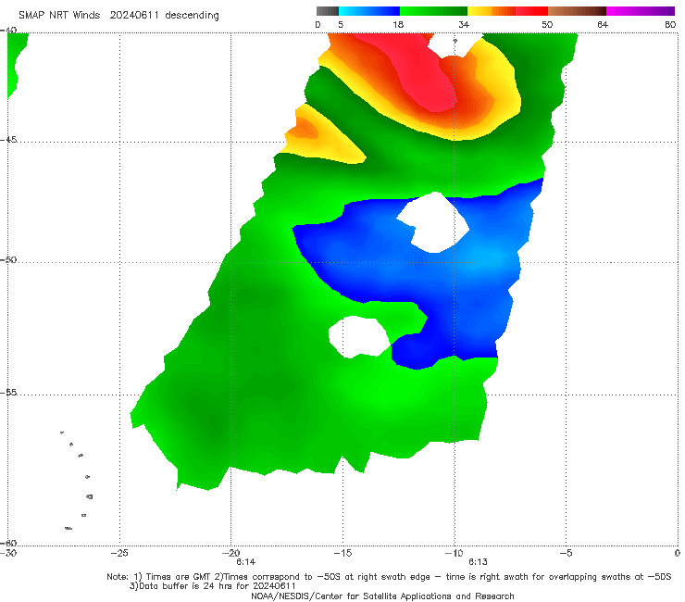Viewport: 685px width, 602px height.
Task: Click the longitude axis label '-15'
Action: 342,553
